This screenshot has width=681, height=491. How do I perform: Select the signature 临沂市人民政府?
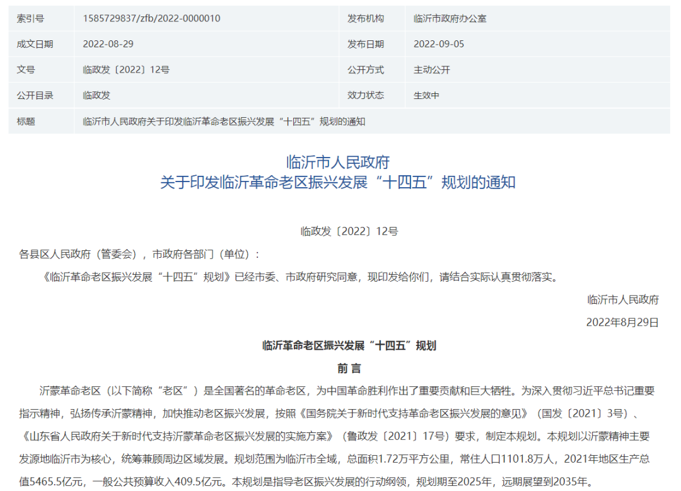(x=624, y=301)
